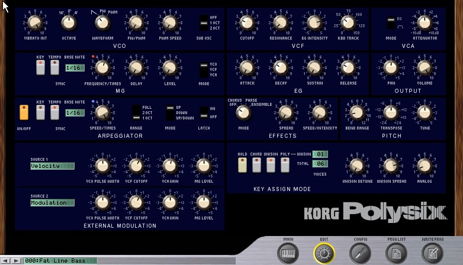Screen dimensions: 463x265
Task: Go to next program with right arrow
Action: point(16,261)
